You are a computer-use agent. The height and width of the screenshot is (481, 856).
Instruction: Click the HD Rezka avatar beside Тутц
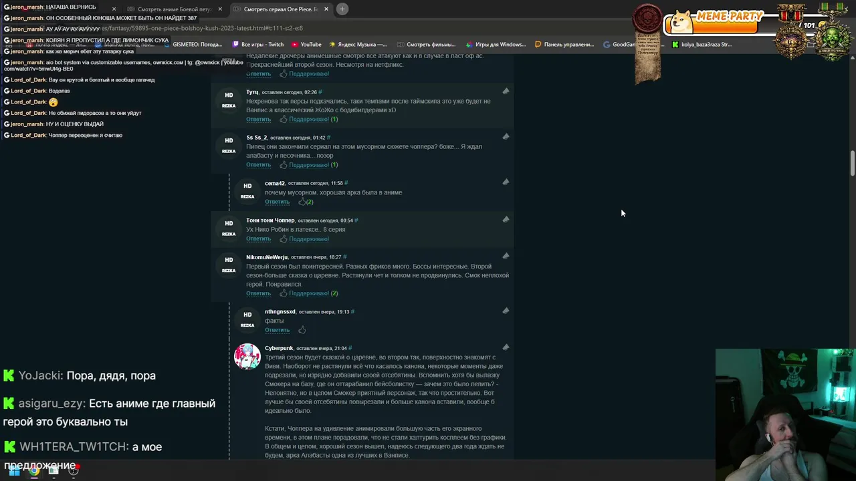(229, 100)
